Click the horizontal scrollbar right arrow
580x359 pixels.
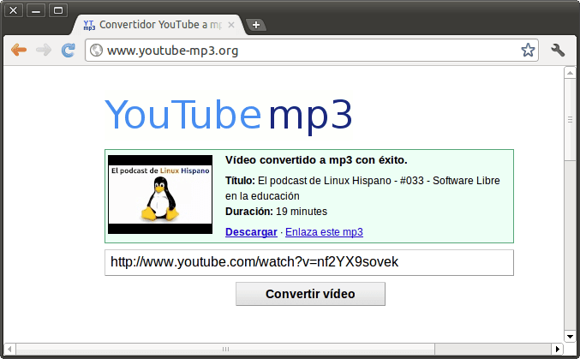(558, 349)
